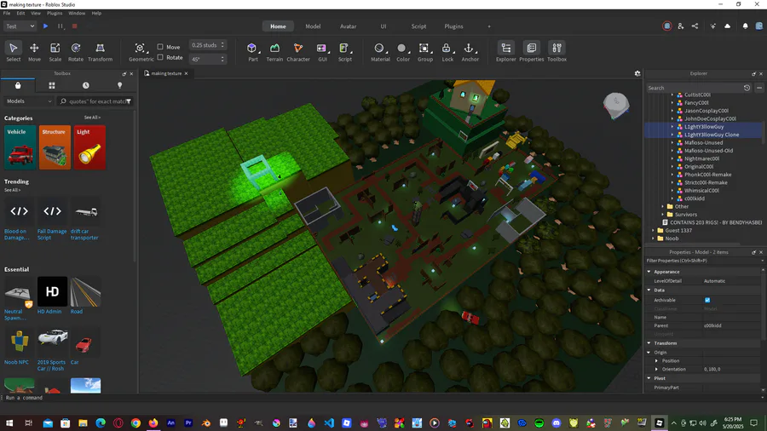Click See All under Trending
Viewport: 767px width, 431px height.
[12, 190]
